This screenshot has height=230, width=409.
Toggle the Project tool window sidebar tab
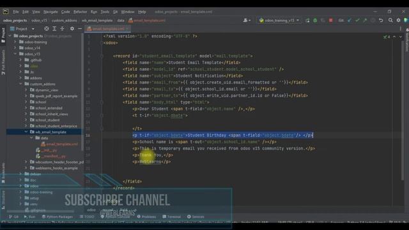coord(3,35)
